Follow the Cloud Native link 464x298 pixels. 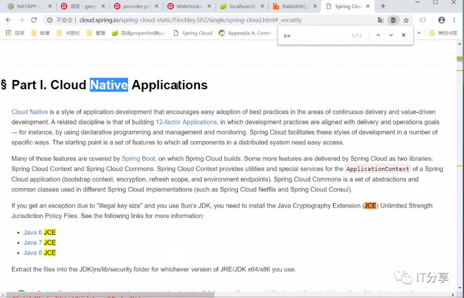pyautogui.click(x=30, y=112)
